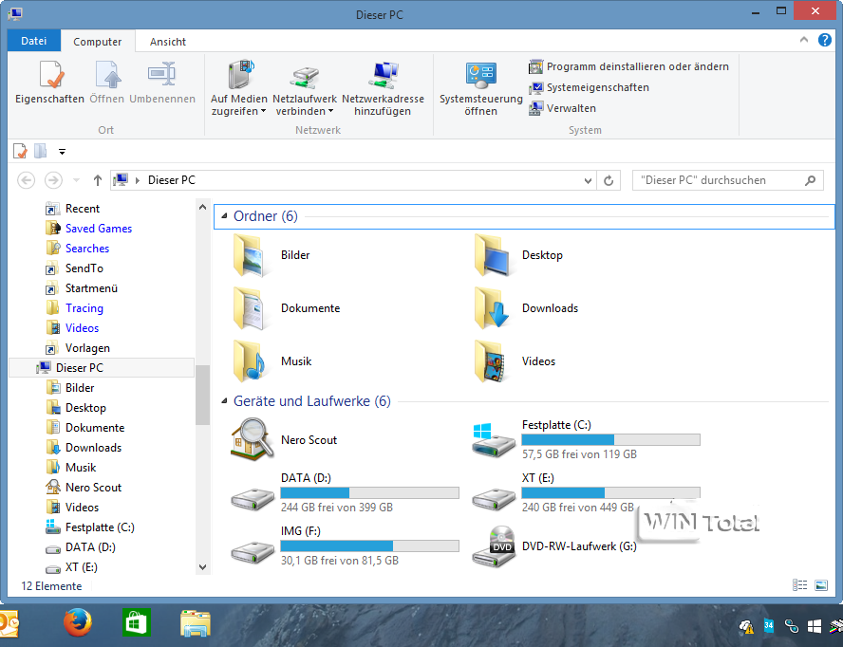Select the Dokumente folder in main pane
The height and width of the screenshot is (647, 843).
286,308
